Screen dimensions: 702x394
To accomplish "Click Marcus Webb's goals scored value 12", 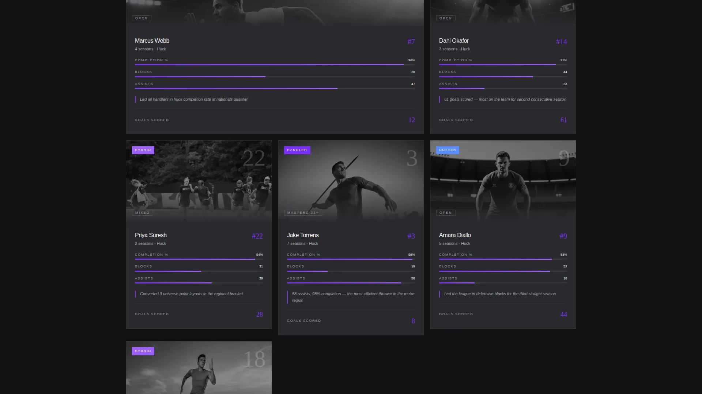I will [412, 120].
